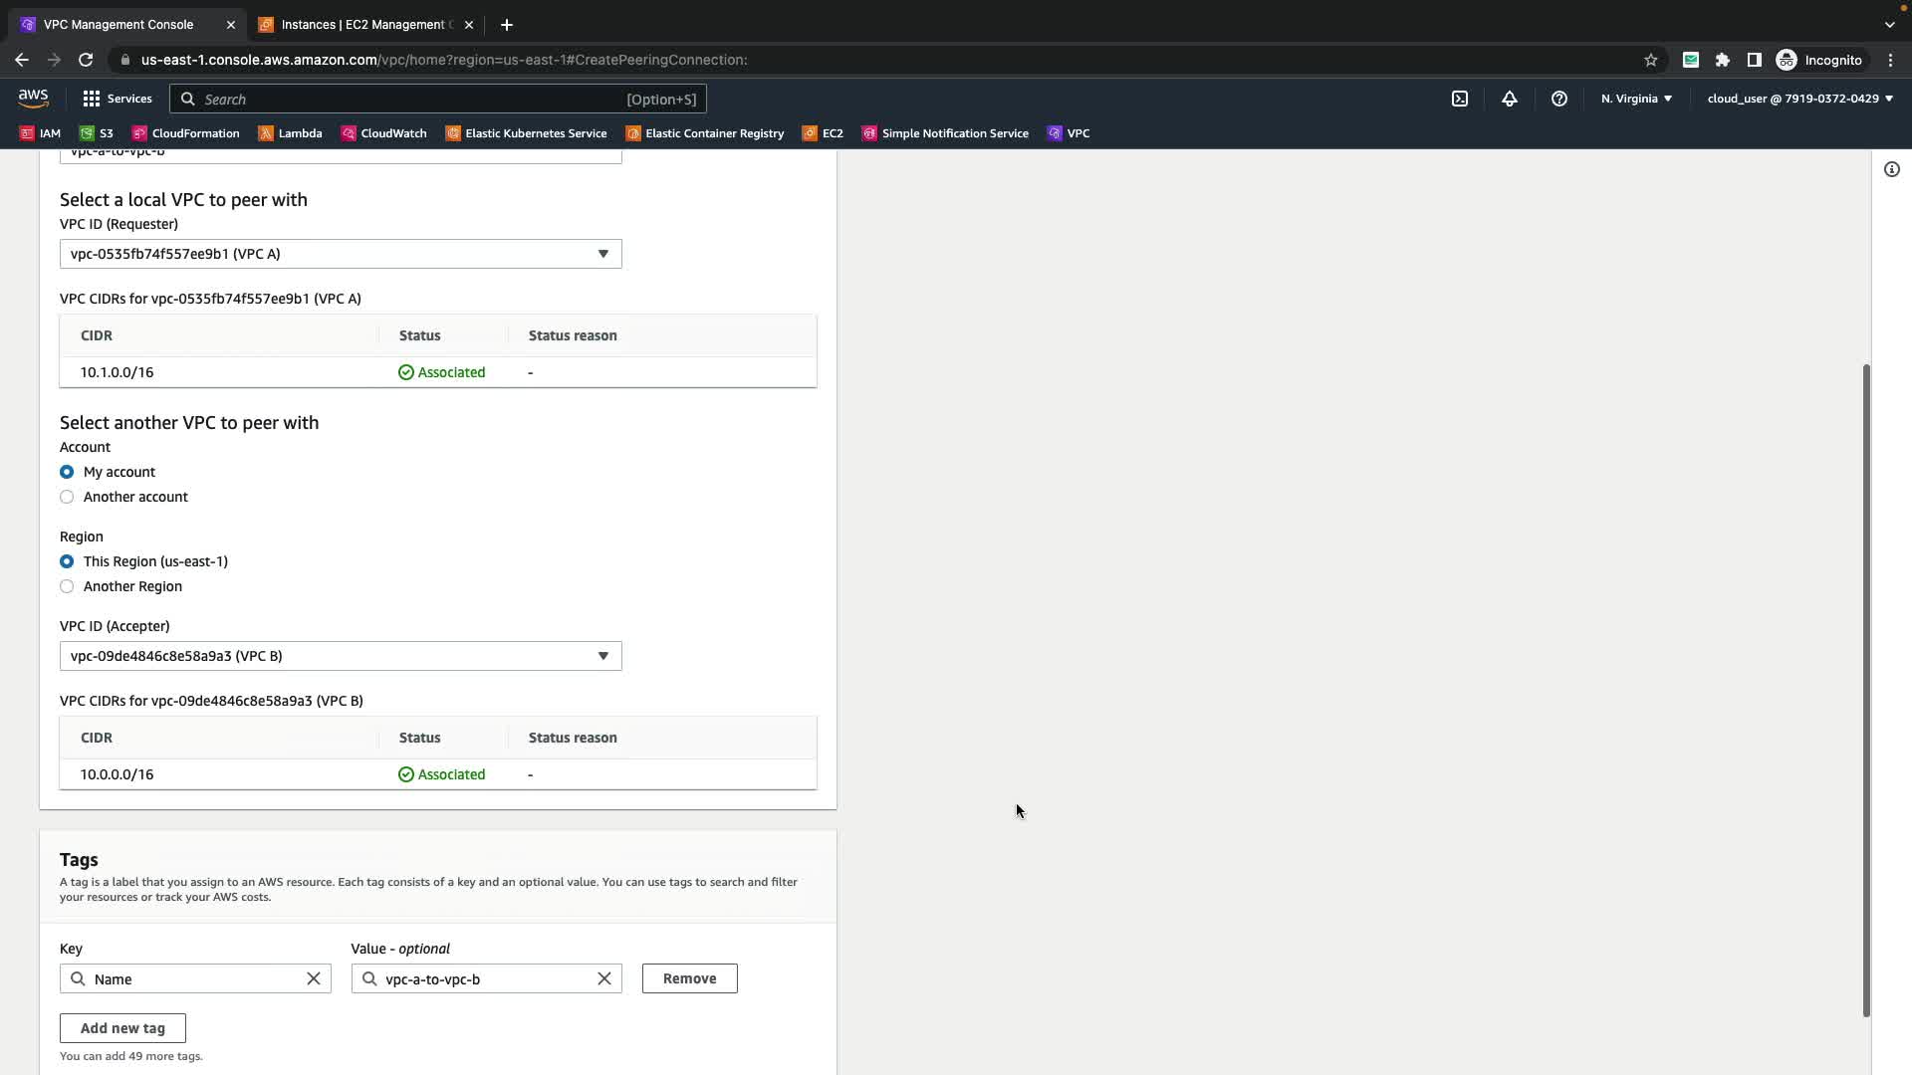Select the Another Region radio option
Screen dimensions: 1912x1075
(x=67, y=586)
